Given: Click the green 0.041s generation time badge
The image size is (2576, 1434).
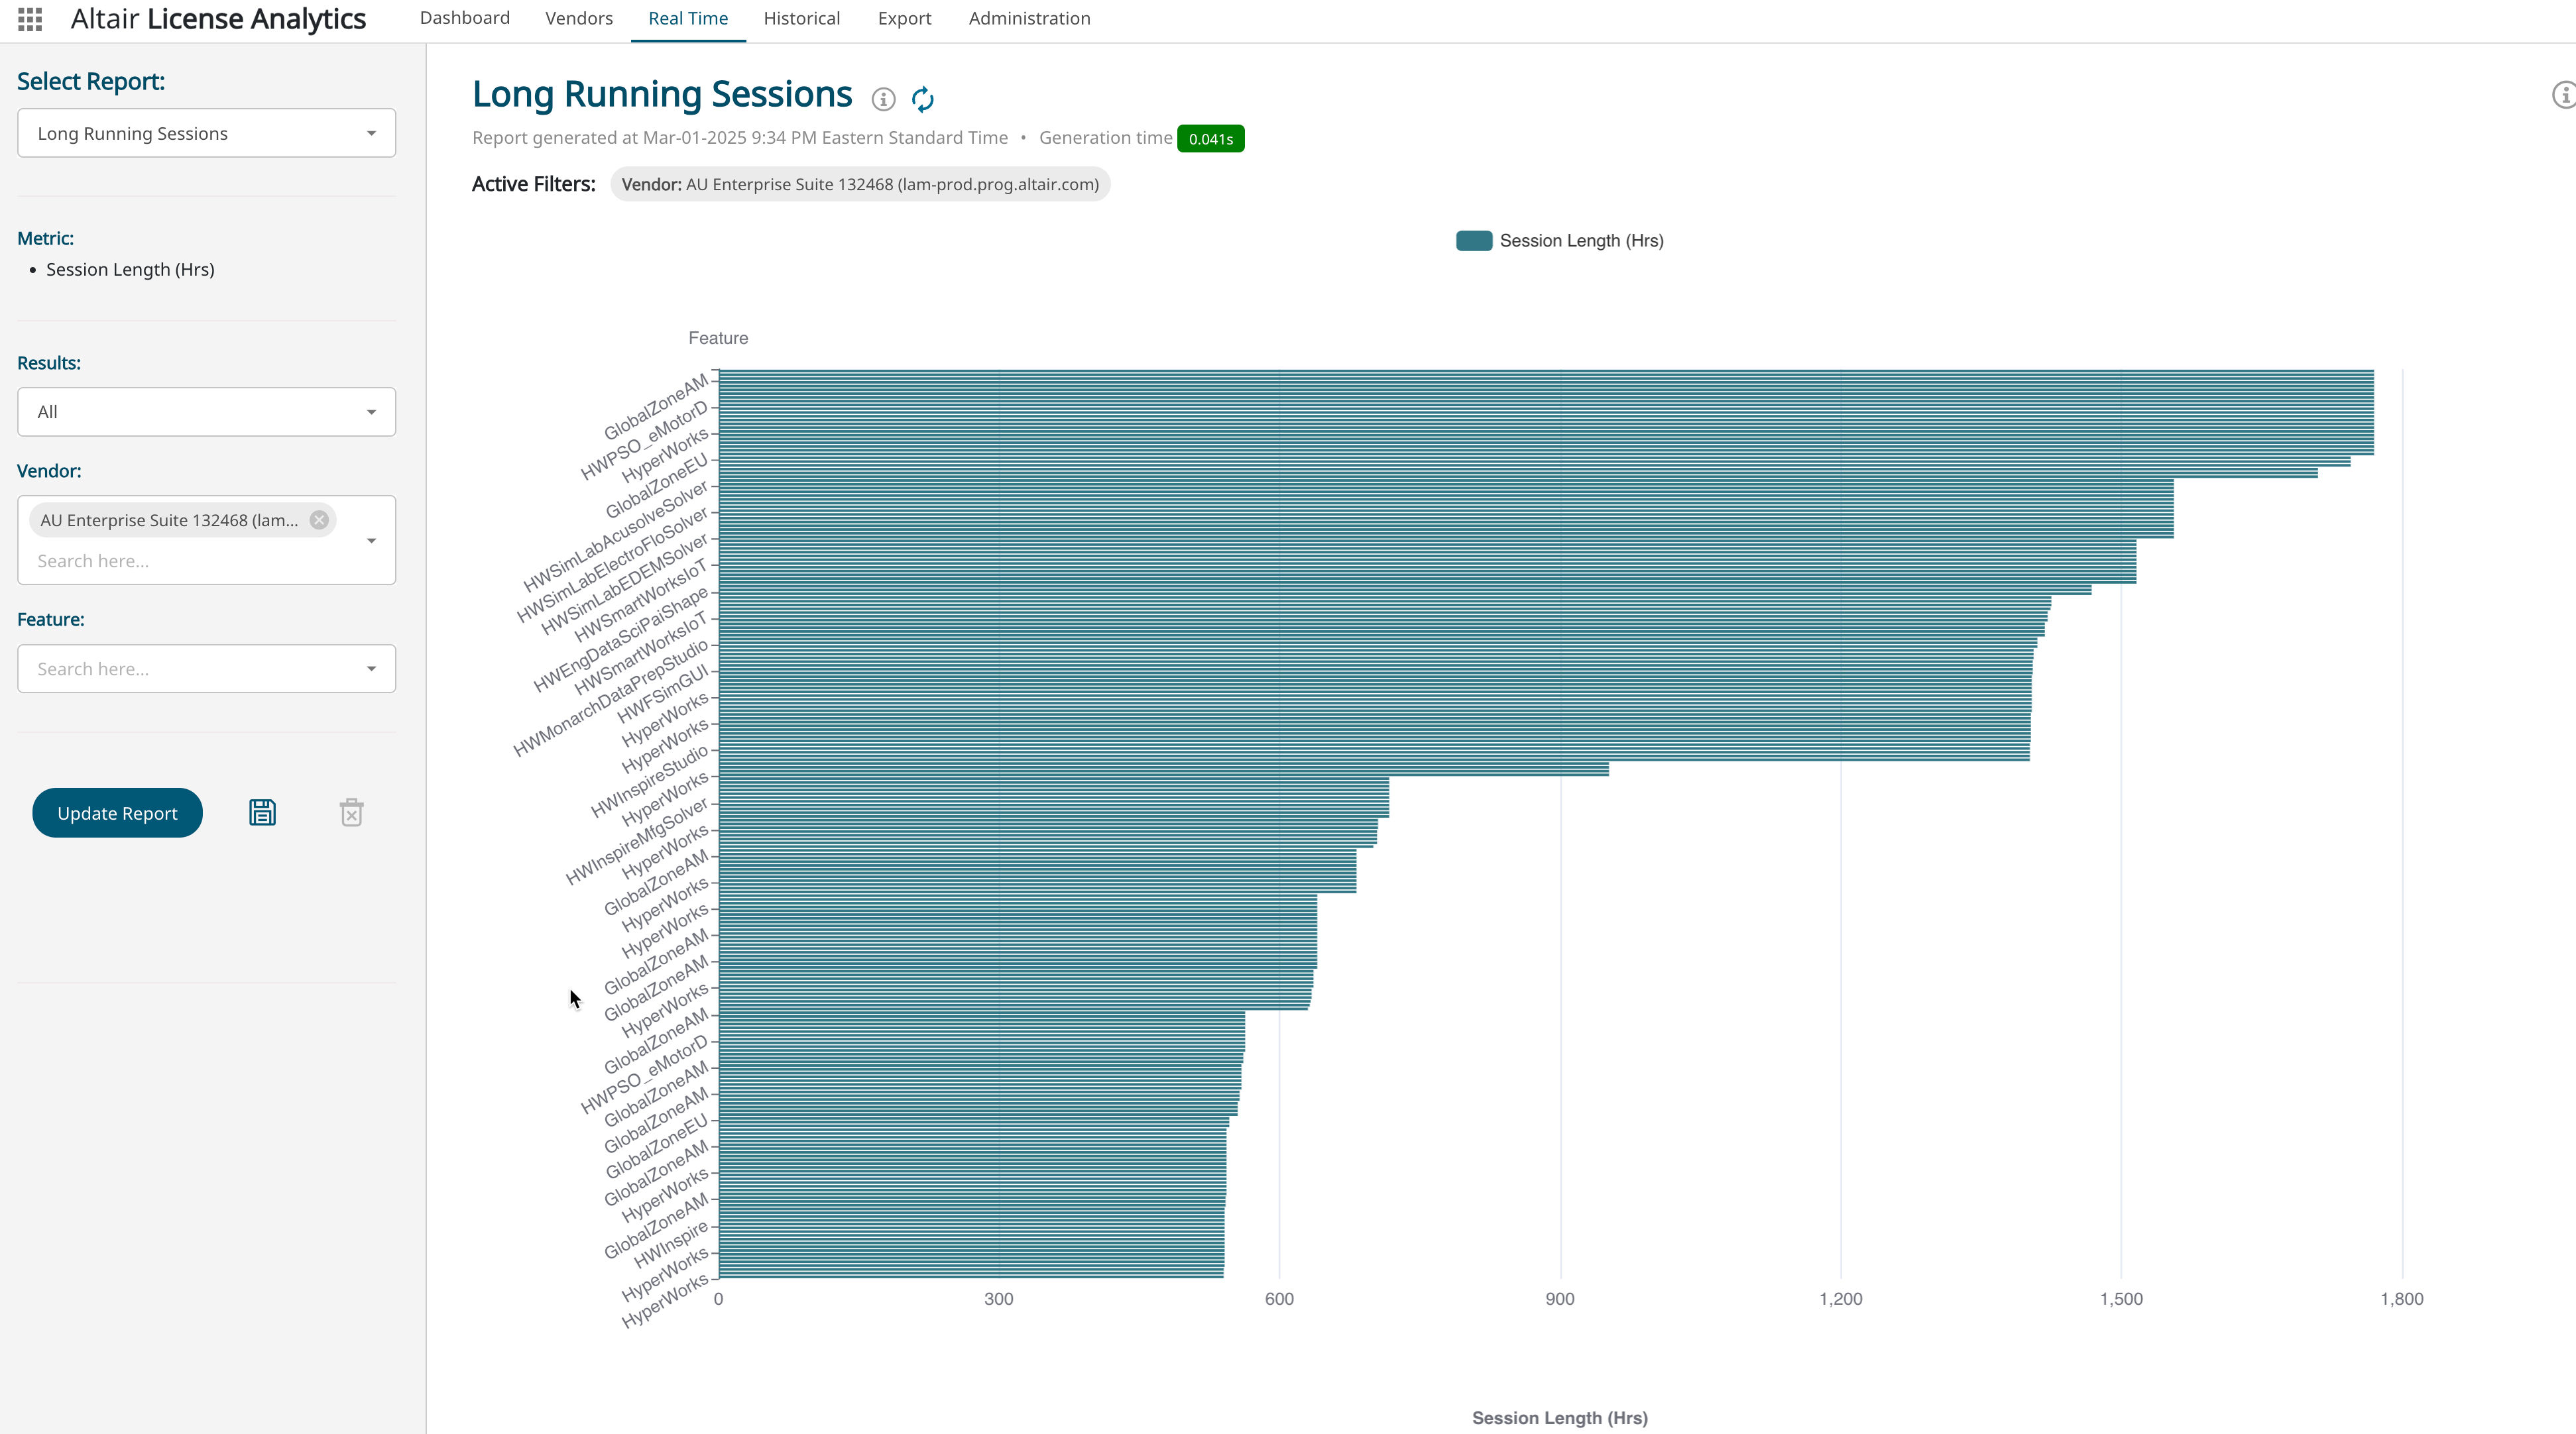Looking at the screenshot, I should pos(1210,139).
